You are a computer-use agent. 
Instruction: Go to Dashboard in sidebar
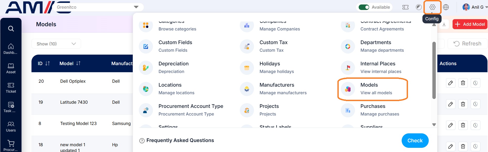[x=11, y=49]
